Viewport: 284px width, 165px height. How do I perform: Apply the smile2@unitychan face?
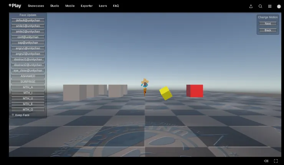coord(28,32)
